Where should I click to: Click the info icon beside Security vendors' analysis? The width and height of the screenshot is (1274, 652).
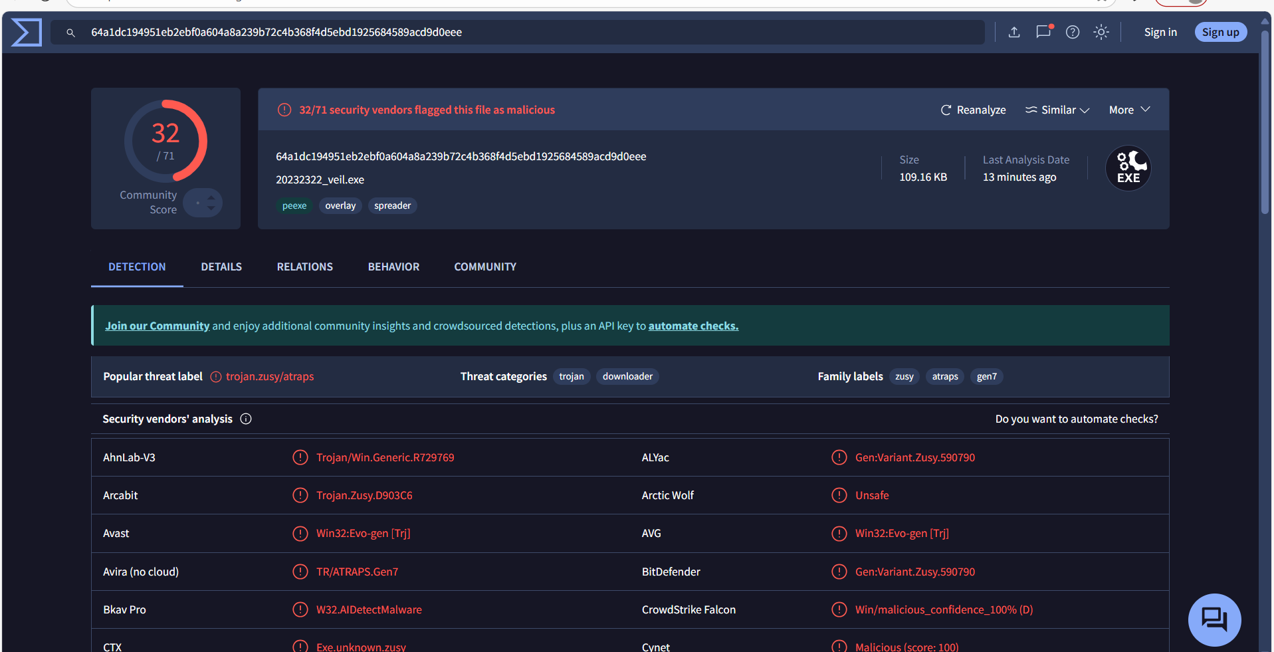246,419
